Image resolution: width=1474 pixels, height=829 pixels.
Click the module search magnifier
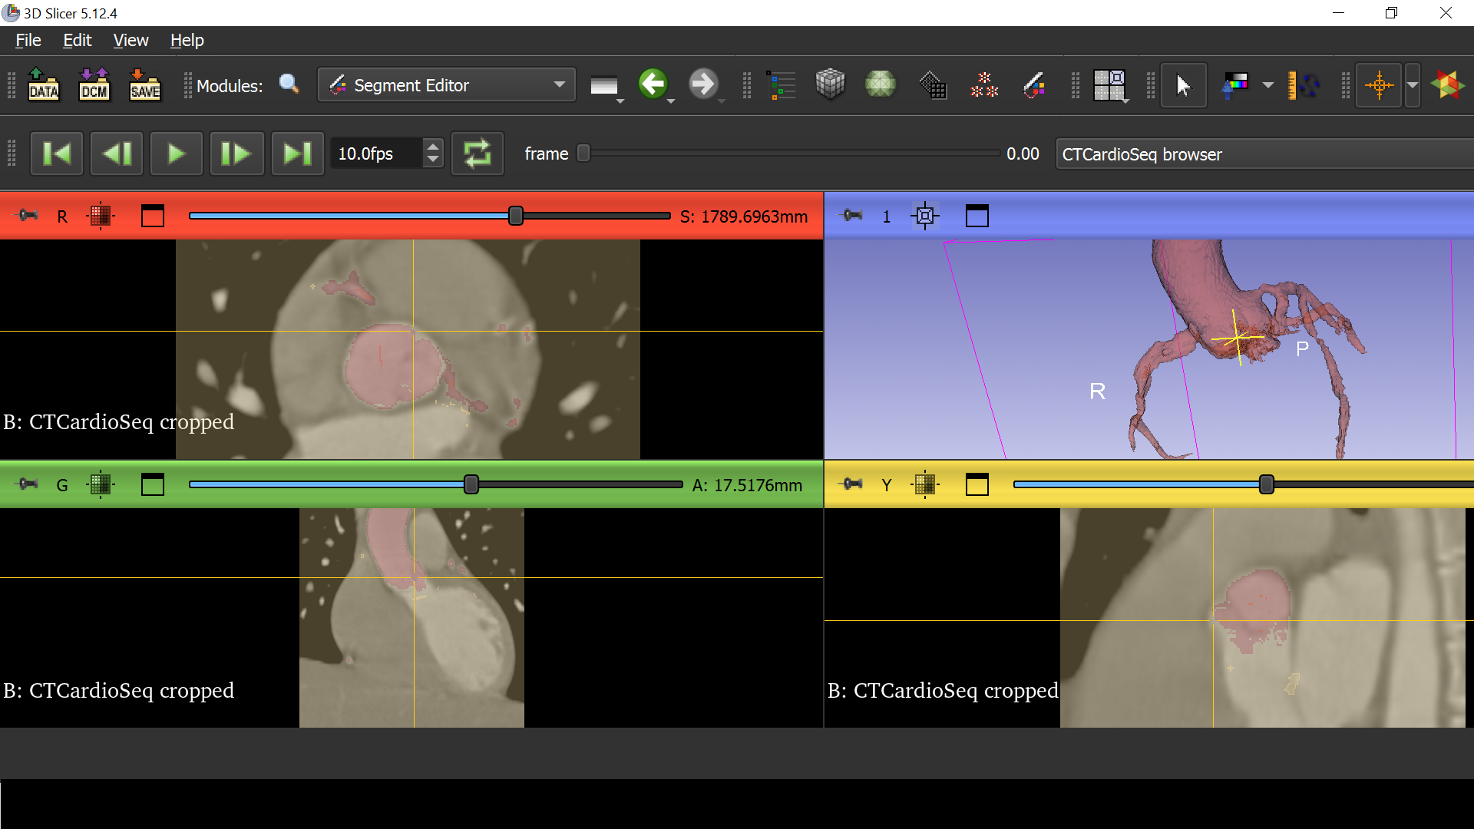[289, 84]
